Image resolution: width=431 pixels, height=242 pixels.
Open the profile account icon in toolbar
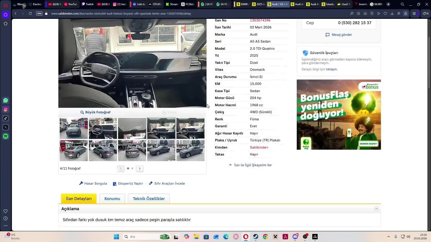coord(405,13)
